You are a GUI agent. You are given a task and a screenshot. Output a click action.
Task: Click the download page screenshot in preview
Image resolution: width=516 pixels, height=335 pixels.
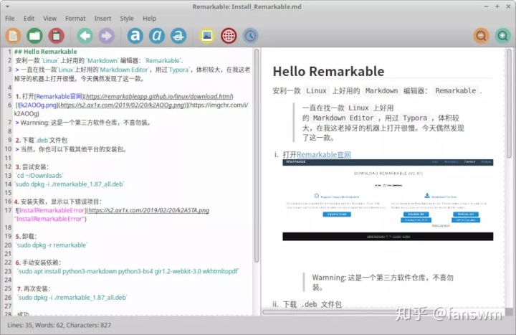pyautogui.click(x=388, y=200)
